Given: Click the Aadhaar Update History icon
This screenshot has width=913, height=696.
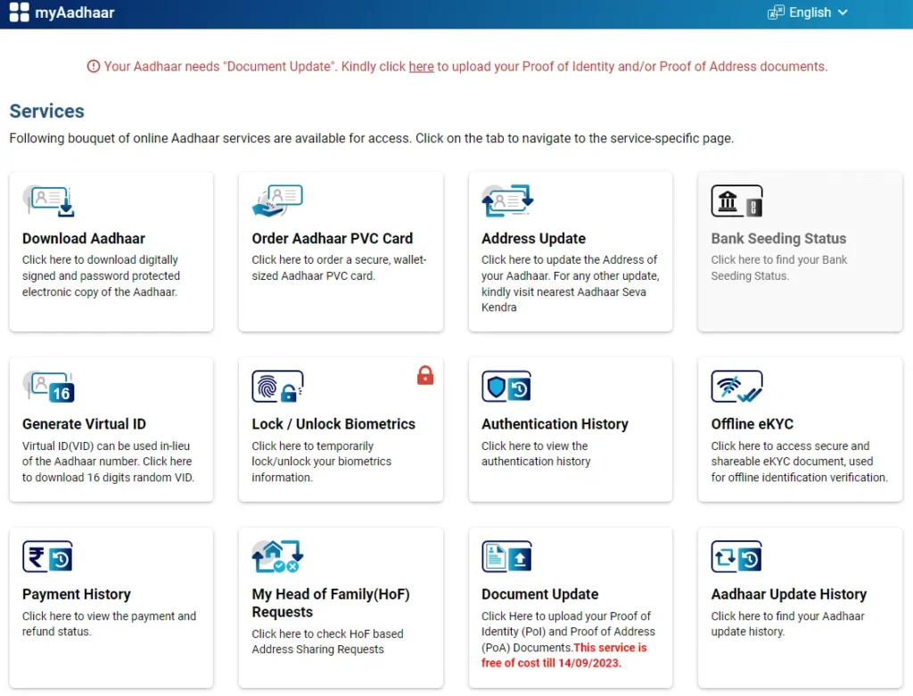Looking at the screenshot, I should pyautogui.click(x=736, y=556).
